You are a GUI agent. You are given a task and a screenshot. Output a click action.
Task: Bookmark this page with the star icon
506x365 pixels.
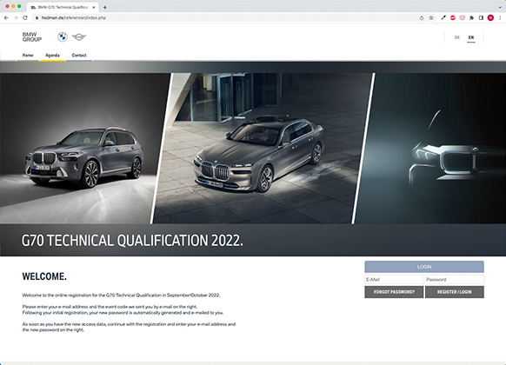(x=431, y=17)
